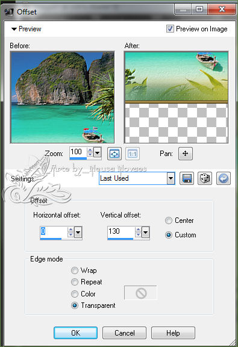Image resolution: width=238 pixels, height=347 pixels.
Task: Choose the Wrap edge mode
Action: (75, 270)
